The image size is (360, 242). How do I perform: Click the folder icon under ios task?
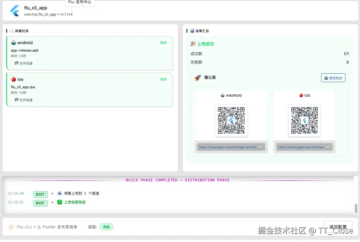(17, 100)
